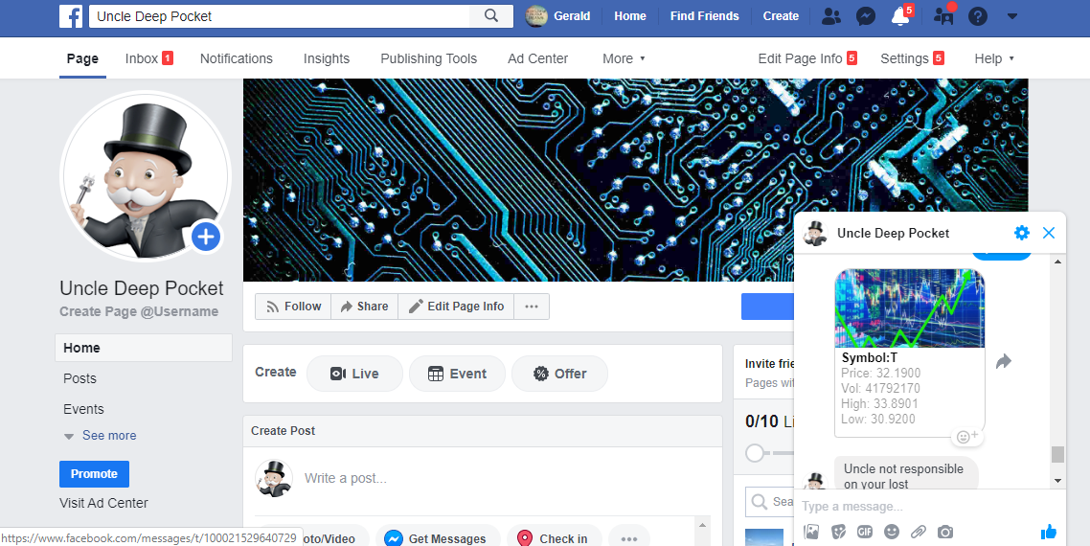Image resolution: width=1090 pixels, height=546 pixels.
Task: Click the page likes progress slider handle
Action: click(x=755, y=453)
